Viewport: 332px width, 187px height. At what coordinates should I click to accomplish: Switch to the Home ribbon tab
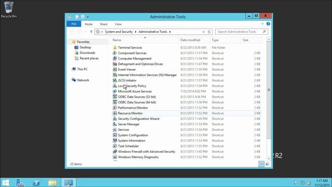(89, 24)
